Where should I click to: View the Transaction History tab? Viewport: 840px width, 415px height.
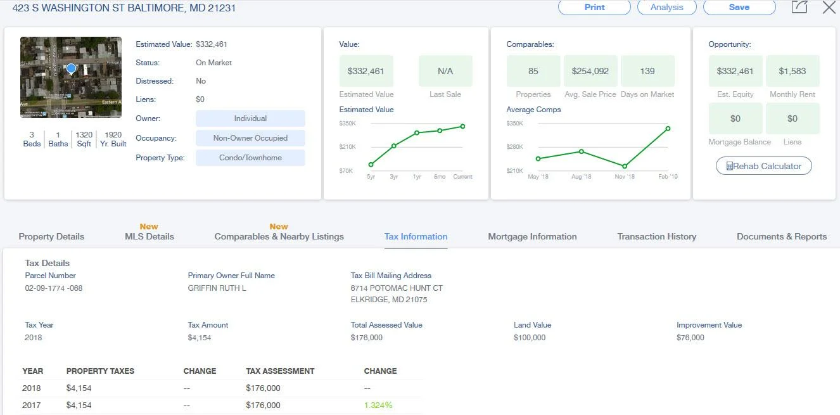pyautogui.click(x=656, y=236)
